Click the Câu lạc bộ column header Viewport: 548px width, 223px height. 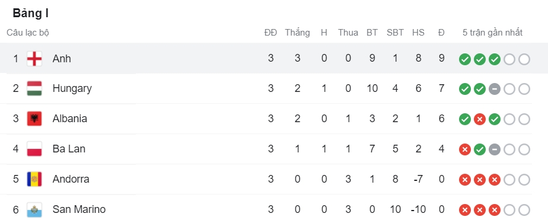click(x=28, y=33)
